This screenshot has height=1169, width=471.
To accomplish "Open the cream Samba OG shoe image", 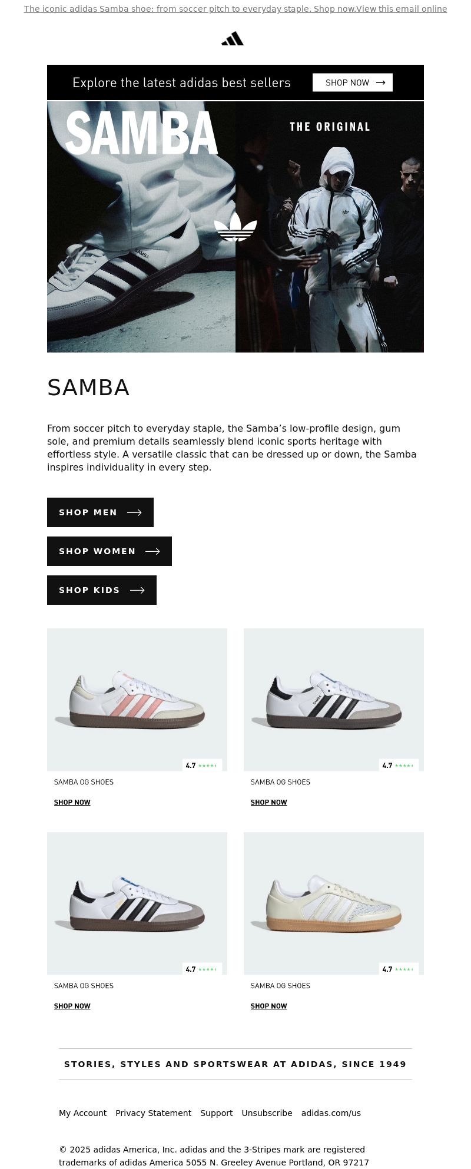I will pyautogui.click(x=334, y=903).
